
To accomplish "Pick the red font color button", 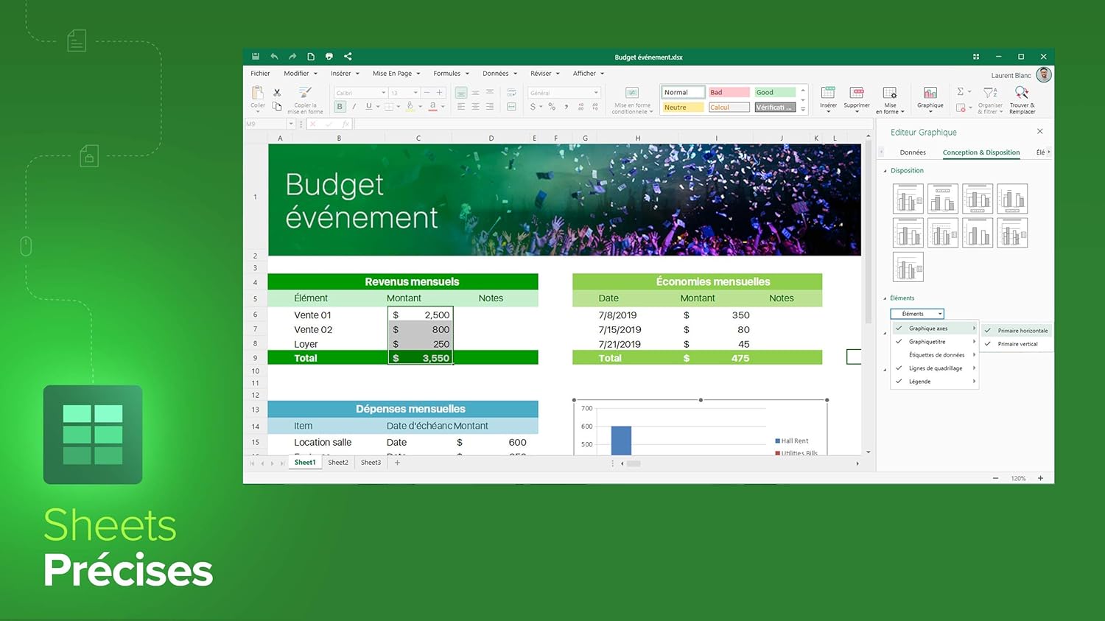I will coord(432,107).
